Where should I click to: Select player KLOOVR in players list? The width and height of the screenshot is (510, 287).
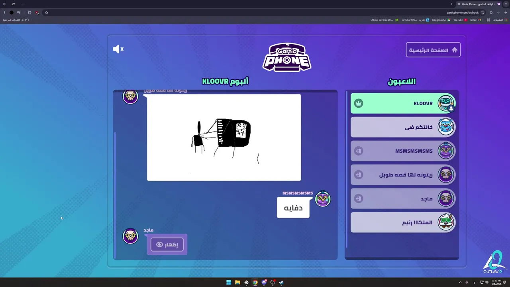click(x=403, y=103)
